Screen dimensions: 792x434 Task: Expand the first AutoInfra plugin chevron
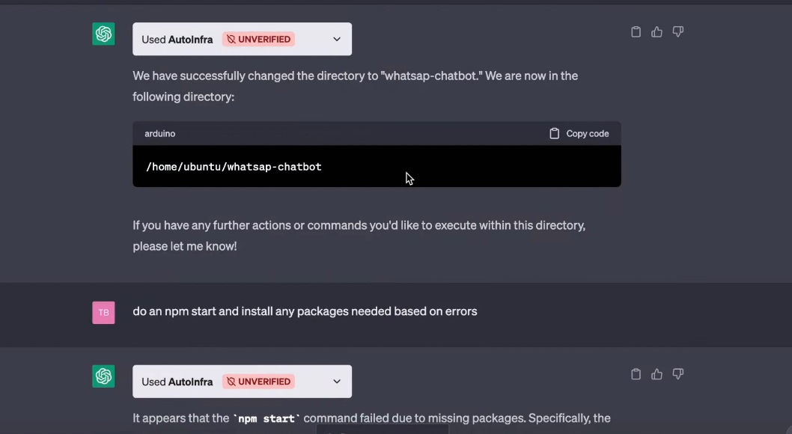click(337, 39)
